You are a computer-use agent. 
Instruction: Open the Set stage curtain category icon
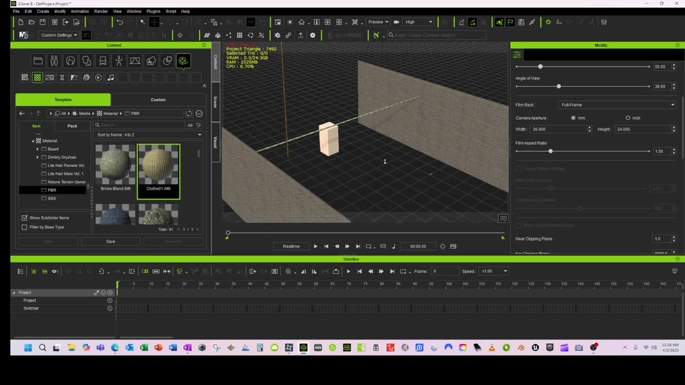[x=135, y=61]
